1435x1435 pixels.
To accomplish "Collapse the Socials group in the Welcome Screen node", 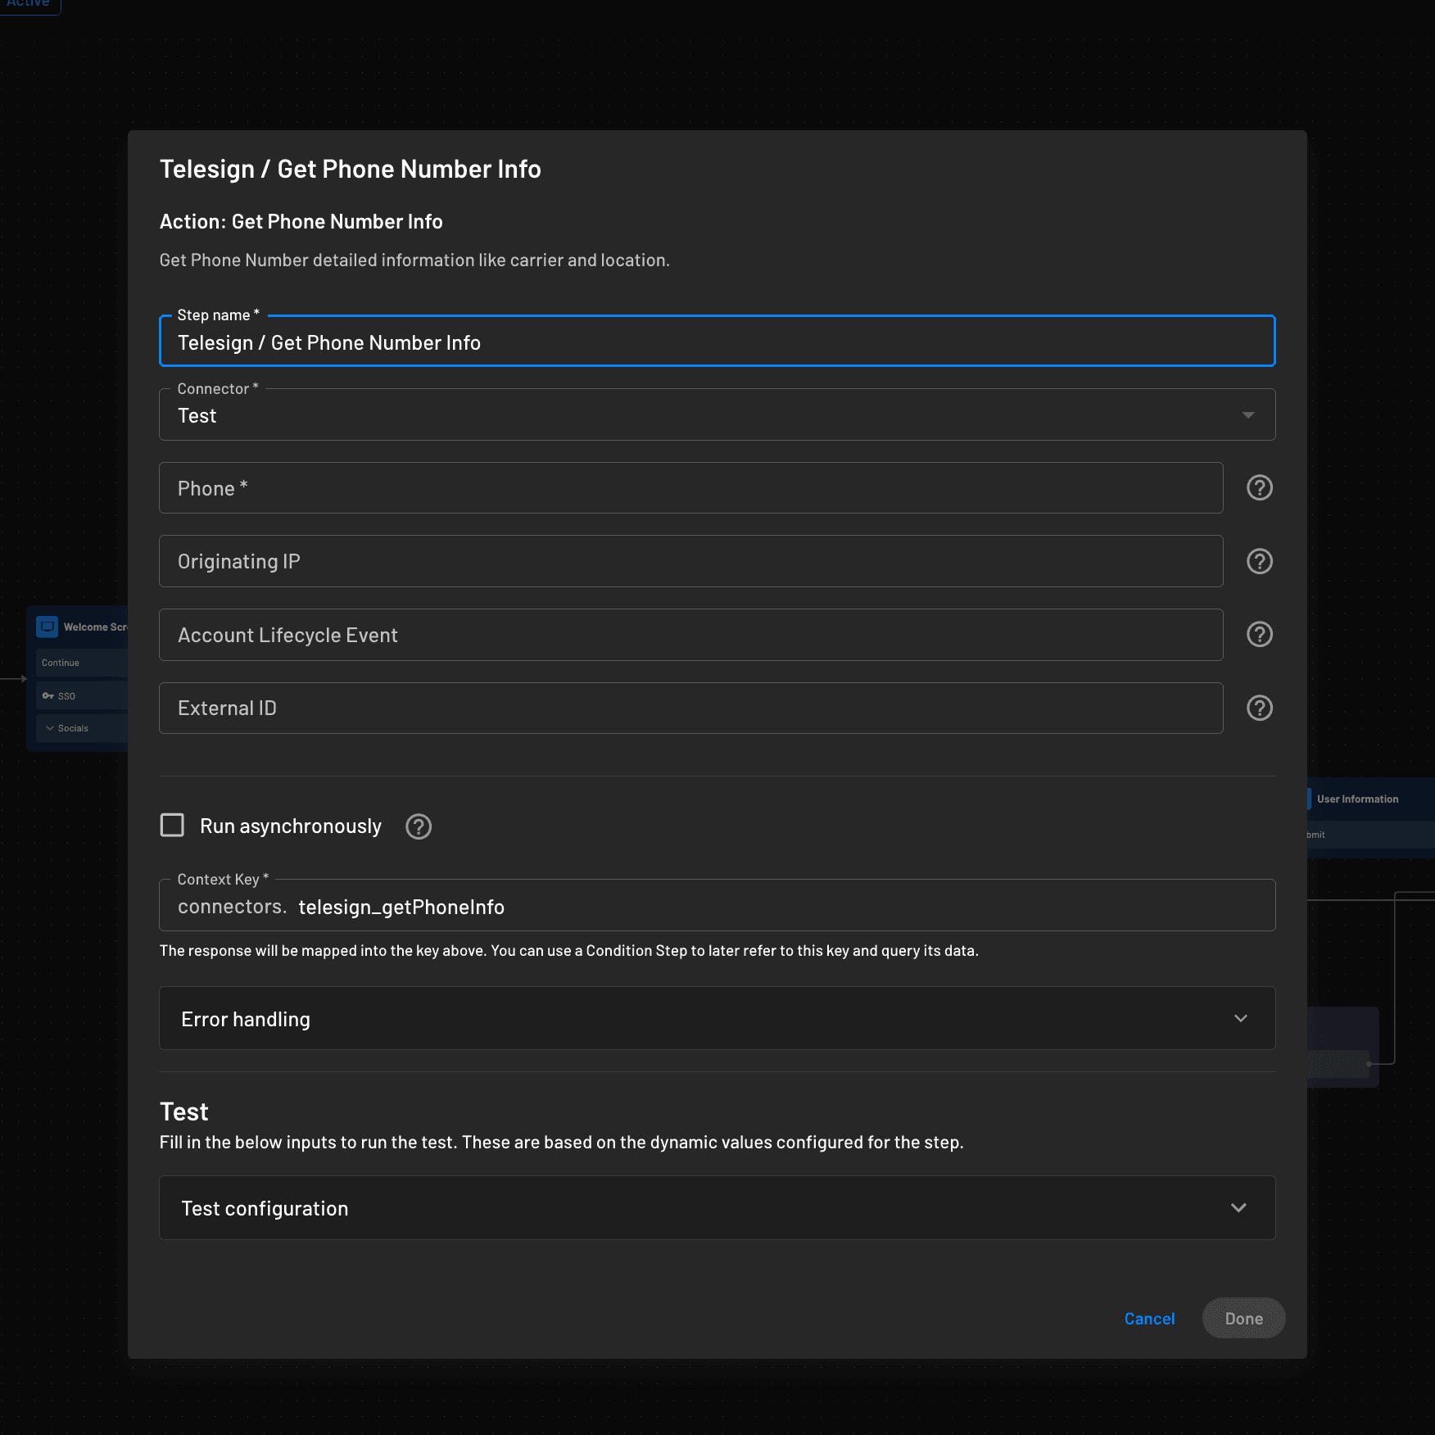I will point(50,727).
